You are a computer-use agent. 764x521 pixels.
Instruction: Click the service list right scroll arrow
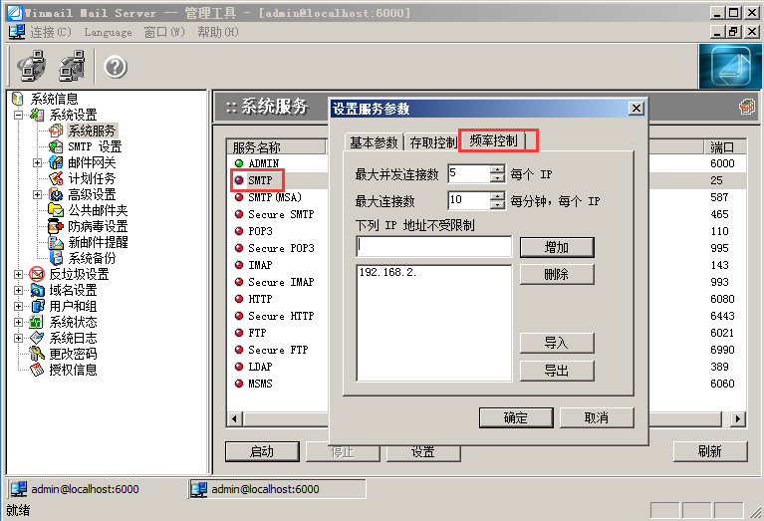(x=738, y=418)
